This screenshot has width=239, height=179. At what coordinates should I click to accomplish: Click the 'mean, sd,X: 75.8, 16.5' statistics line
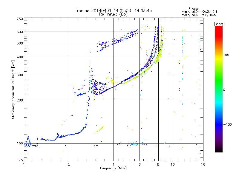click(199, 15)
